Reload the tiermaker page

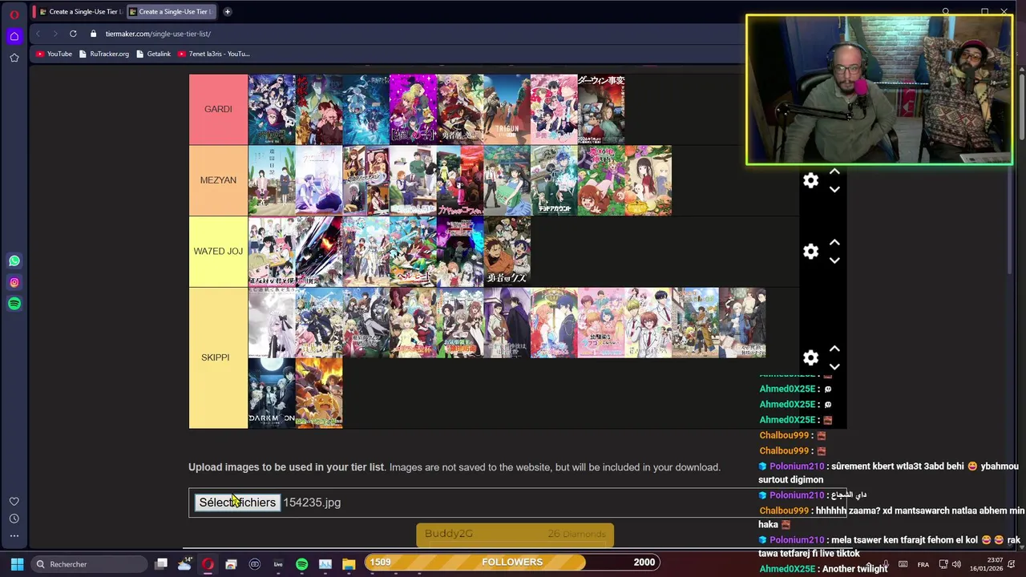point(73,34)
